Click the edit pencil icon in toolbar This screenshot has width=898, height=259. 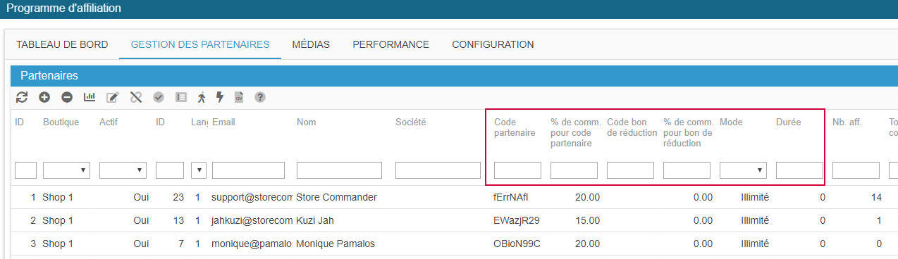112,97
